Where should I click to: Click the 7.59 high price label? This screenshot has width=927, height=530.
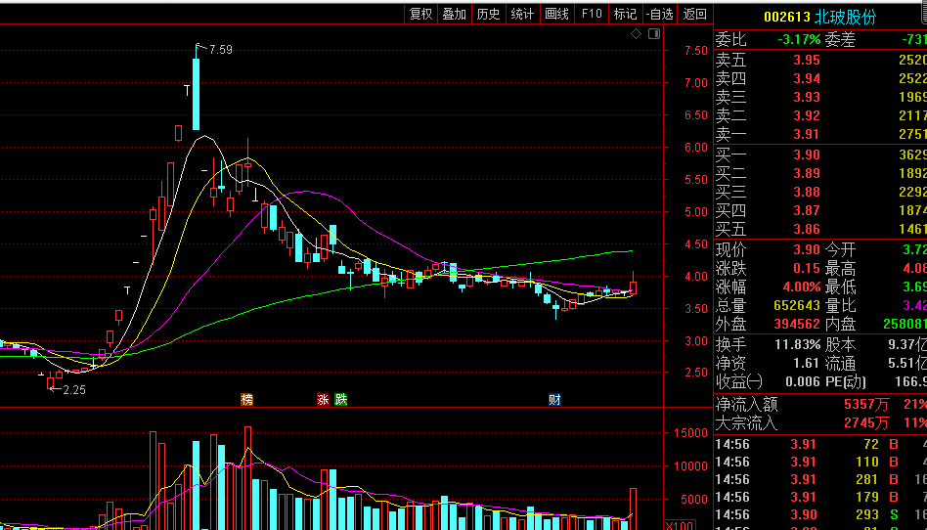click(x=221, y=50)
